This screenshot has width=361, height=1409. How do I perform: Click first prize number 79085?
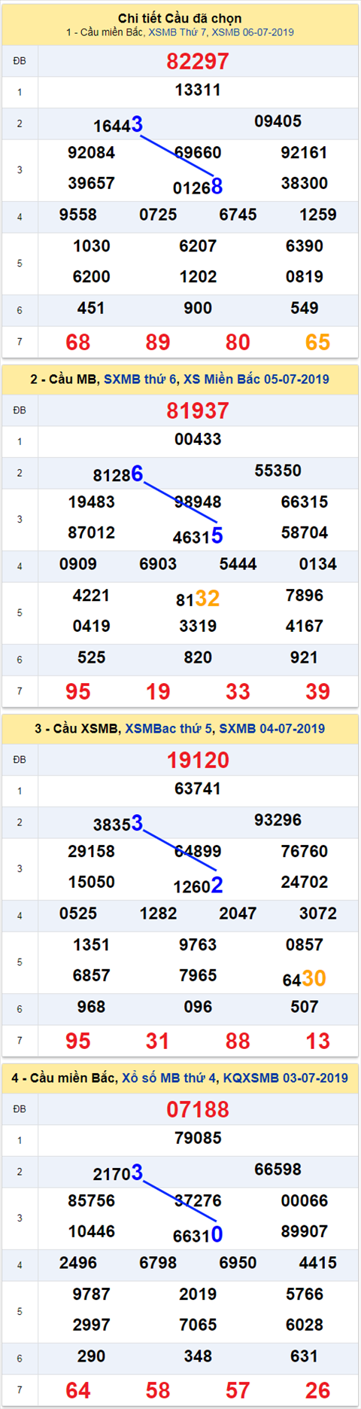(x=198, y=1139)
